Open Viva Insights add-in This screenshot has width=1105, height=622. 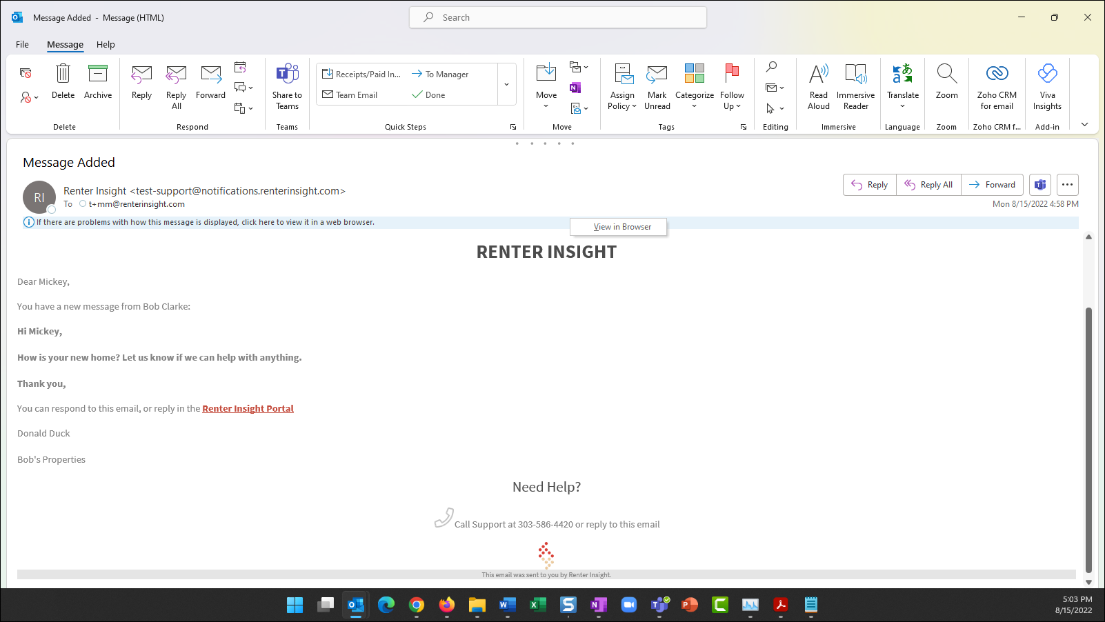point(1047,86)
